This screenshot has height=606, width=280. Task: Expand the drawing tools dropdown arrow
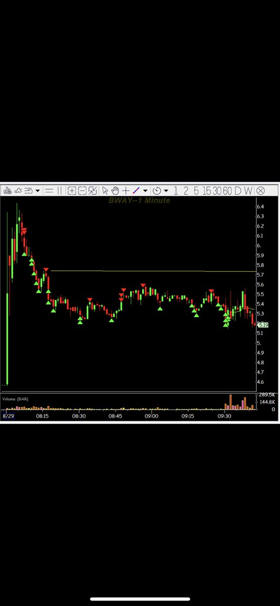point(145,191)
